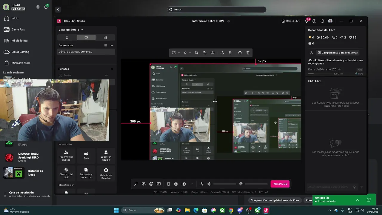The image size is (382, 215).
Task: Adjust the speaker volume slider
Action: [x=224, y=184]
